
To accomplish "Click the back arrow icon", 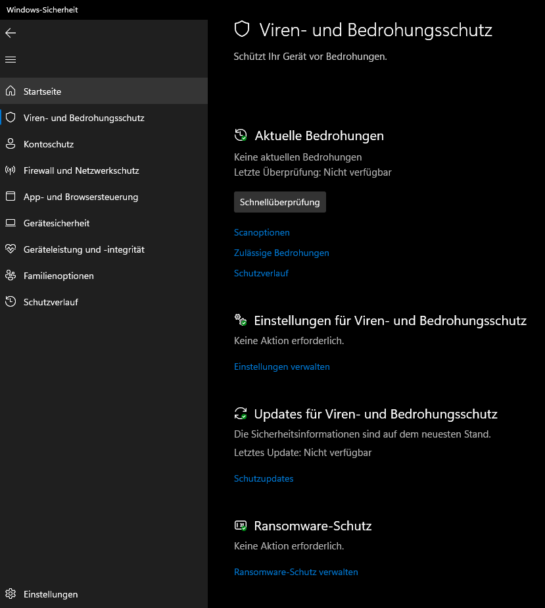I will (x=11, y=33).
